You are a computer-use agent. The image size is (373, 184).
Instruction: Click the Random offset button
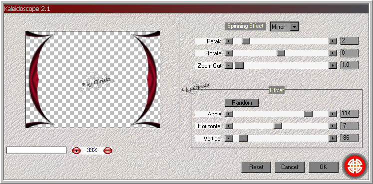pyautogui.click(x=242, y=103)
